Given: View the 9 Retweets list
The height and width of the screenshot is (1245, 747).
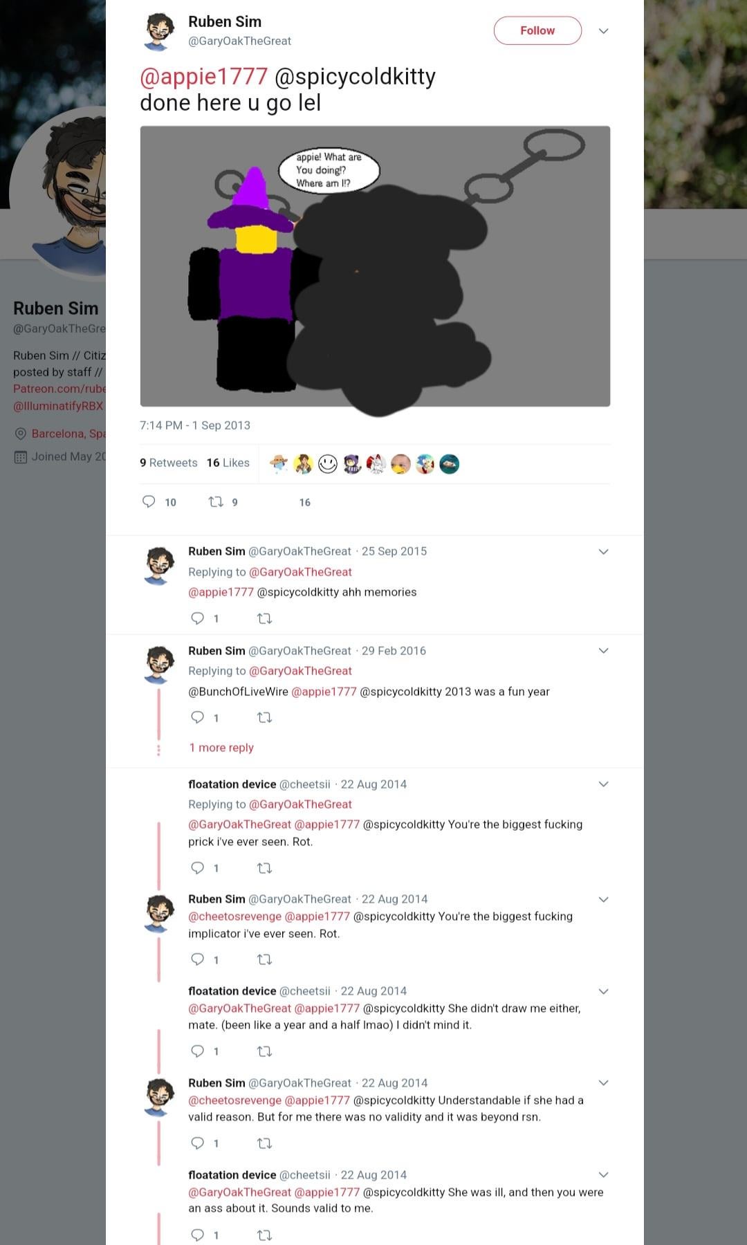Looking at the screenshot, I should pos(168,463).
